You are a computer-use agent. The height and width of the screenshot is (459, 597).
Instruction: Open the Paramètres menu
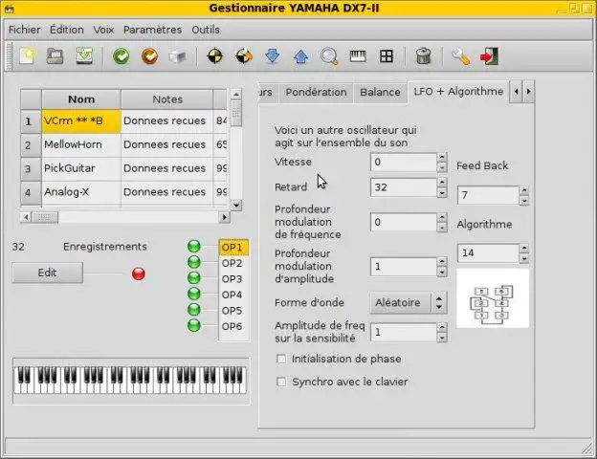point(152,30)
